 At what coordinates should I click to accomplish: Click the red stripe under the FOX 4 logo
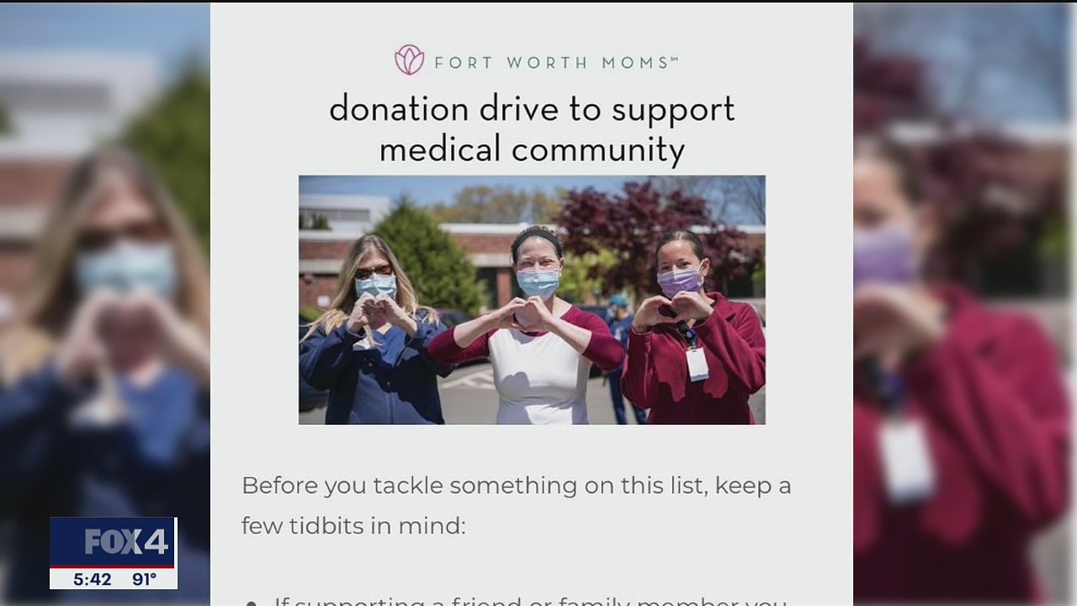coord(113,566)
